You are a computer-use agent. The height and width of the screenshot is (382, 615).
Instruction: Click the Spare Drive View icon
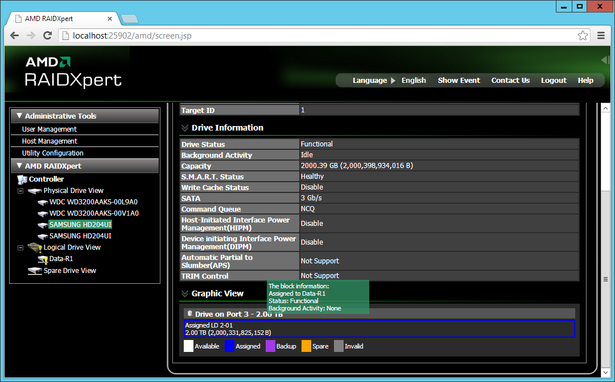click(x=35, y=271)
